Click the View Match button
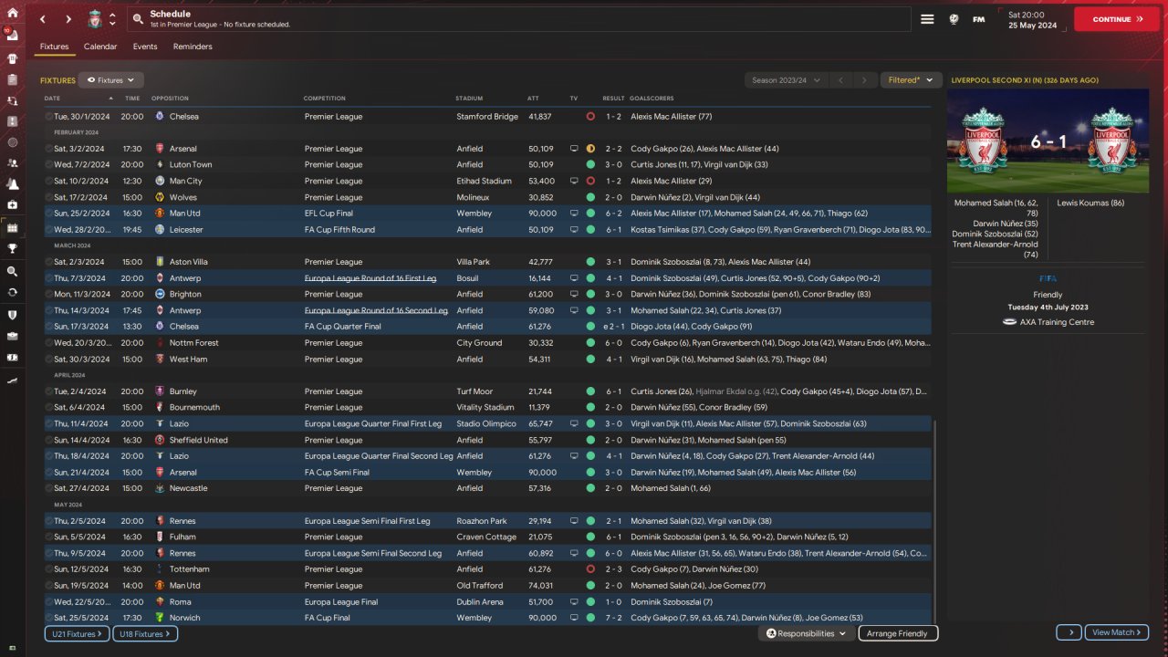 (x=1118, y=632)
